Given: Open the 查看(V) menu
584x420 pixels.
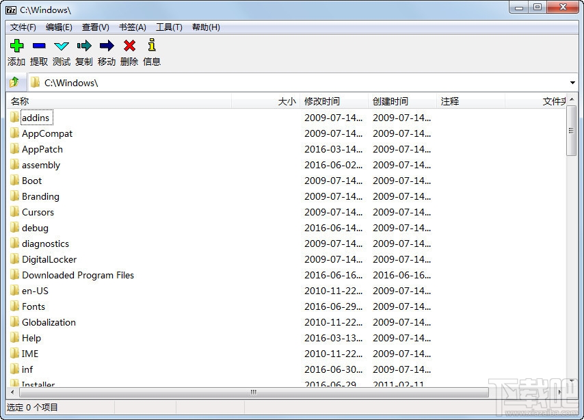Looking at the screenshot, I should click(x=95, y=27).
